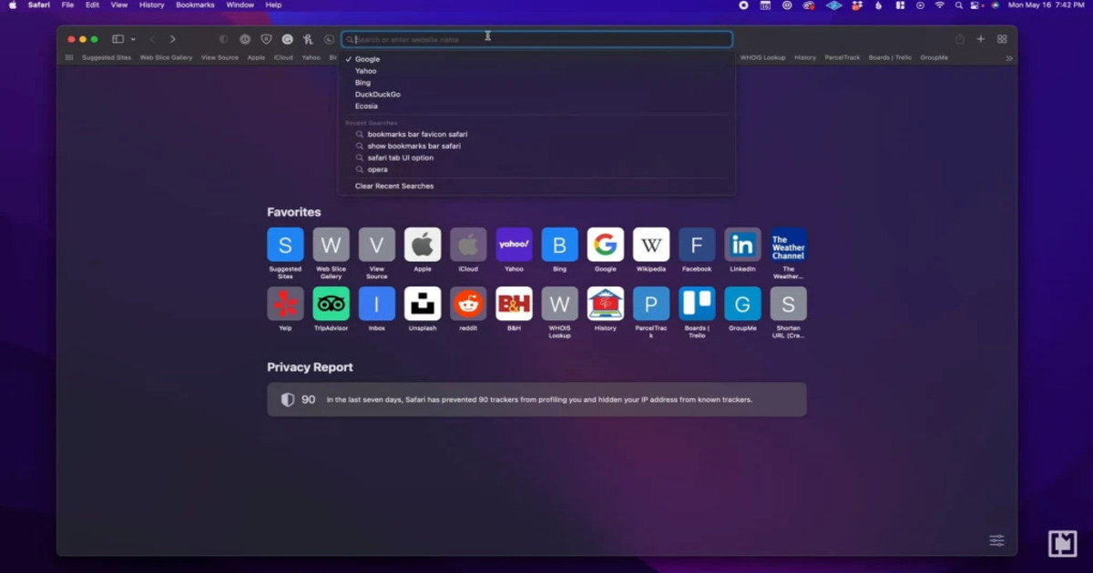Open the new tab plus button
Screen dimensions: 1093x573
coord(981,39)
